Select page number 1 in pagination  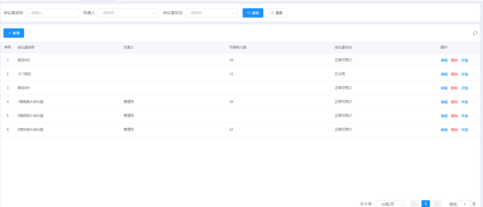click(x=425, y=204)
